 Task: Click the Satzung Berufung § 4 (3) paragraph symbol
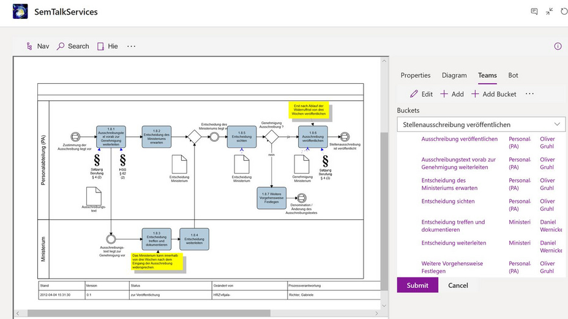coord(325,161)
